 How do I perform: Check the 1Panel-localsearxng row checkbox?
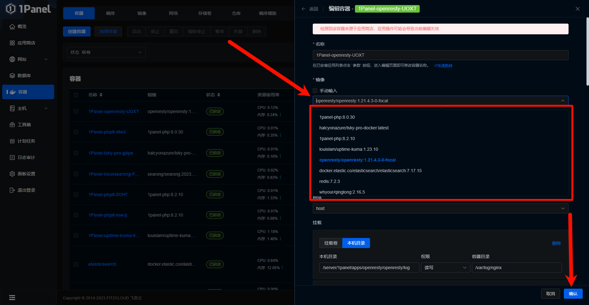point(76,174)
